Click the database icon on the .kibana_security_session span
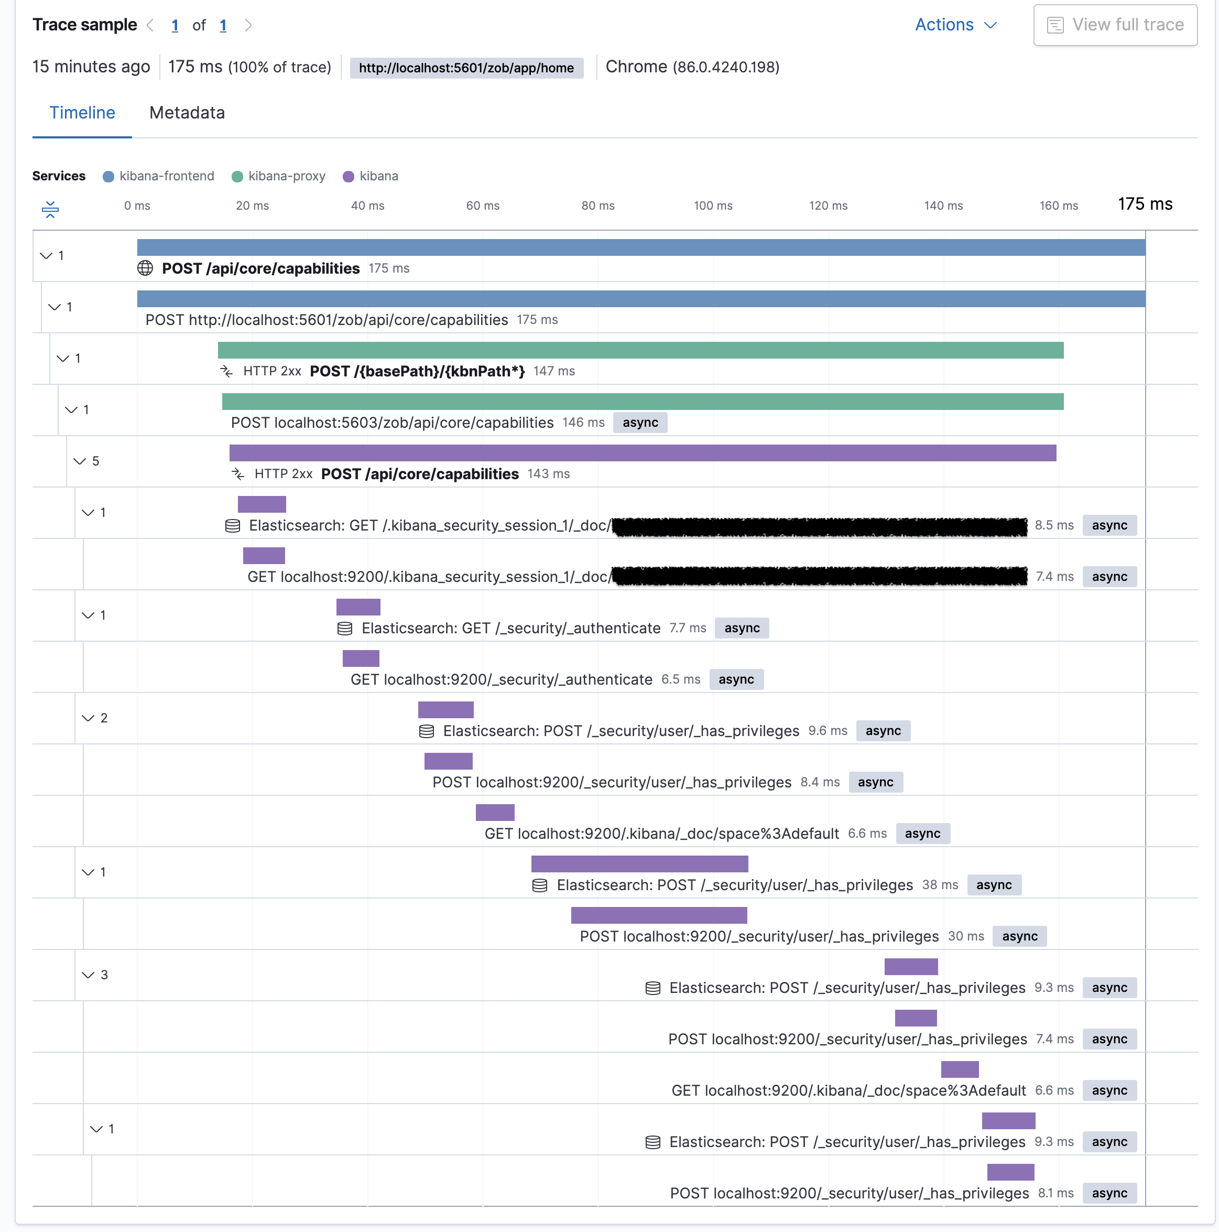This screenshot has width=1219, height=1232. [x=232, y=525]
